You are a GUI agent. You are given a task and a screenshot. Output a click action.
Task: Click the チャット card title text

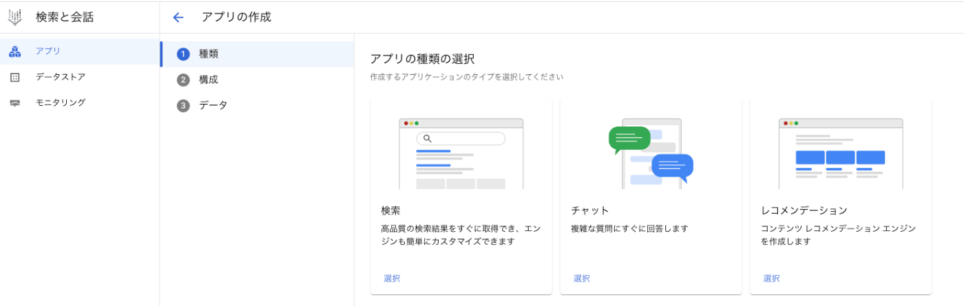click(x=590, y=210)
